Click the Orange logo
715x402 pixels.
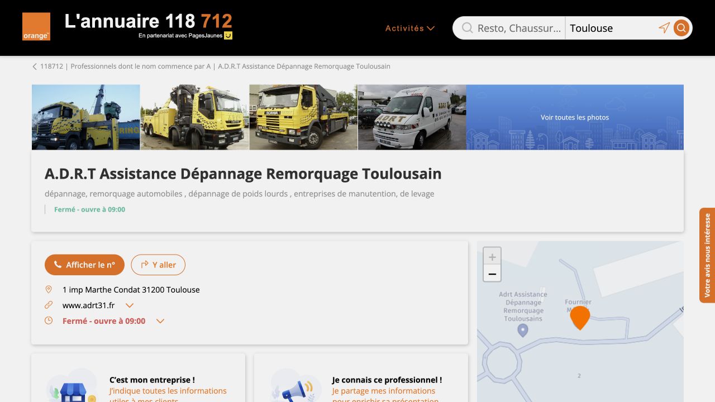tap(36, 27)
